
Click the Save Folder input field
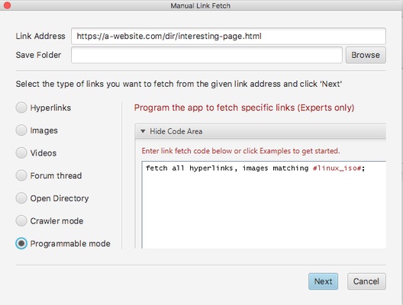pyautogui.click(x=207, y=55)
